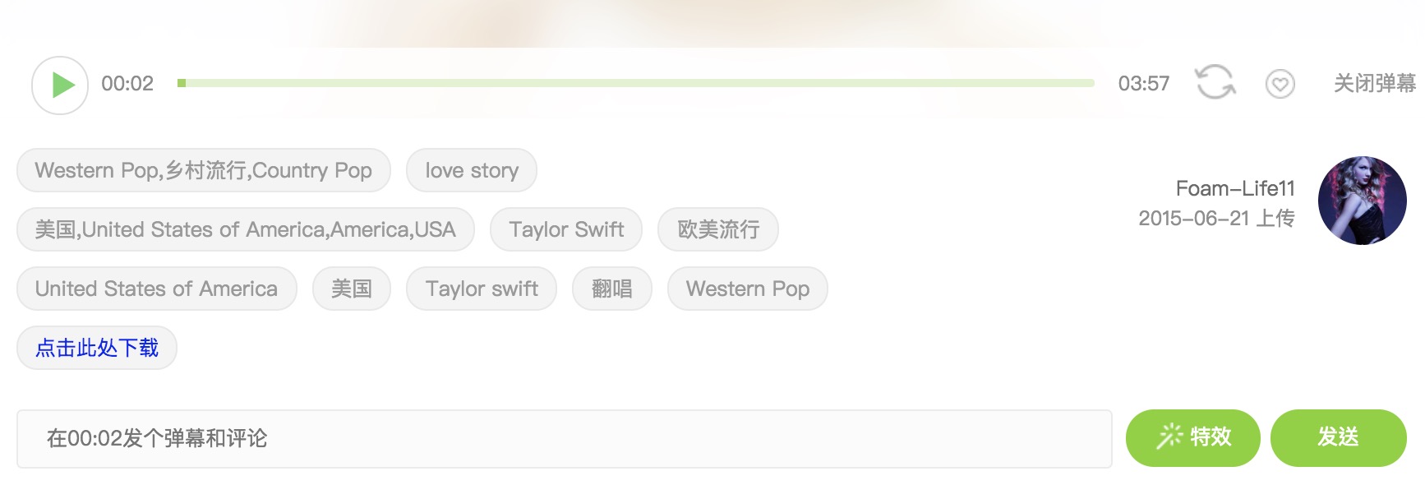Focus the danmaku comment input field
This screenshot has height=485, width=1425.
564,438
